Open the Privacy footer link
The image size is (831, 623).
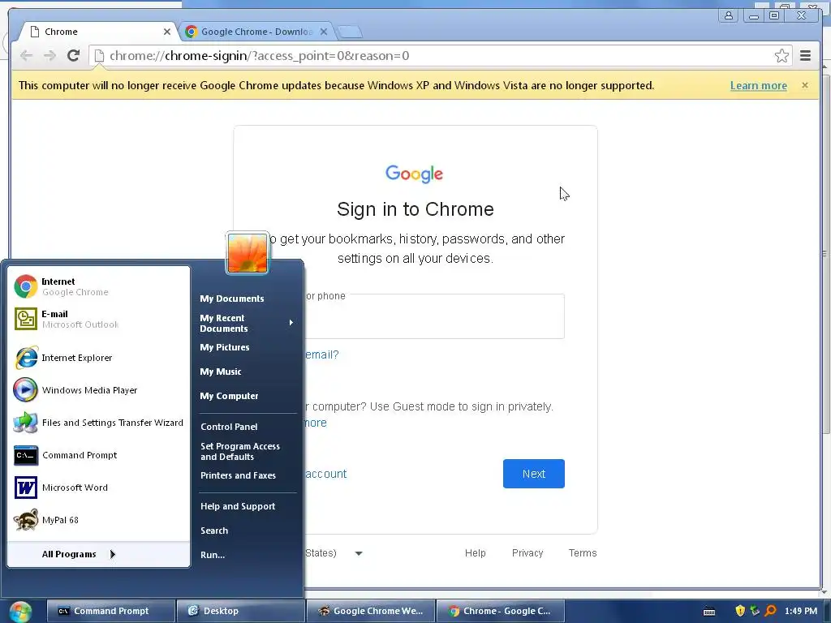click(x=527, y=553)
